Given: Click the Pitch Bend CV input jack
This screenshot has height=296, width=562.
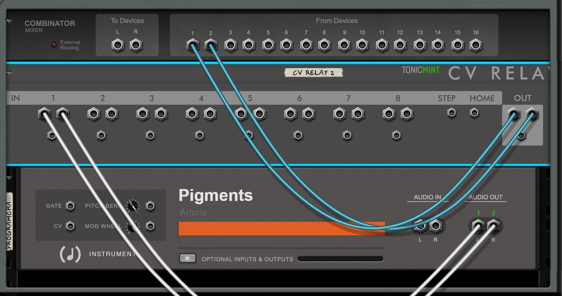Looking at the screenshot, I should click(x=150, y=206).
